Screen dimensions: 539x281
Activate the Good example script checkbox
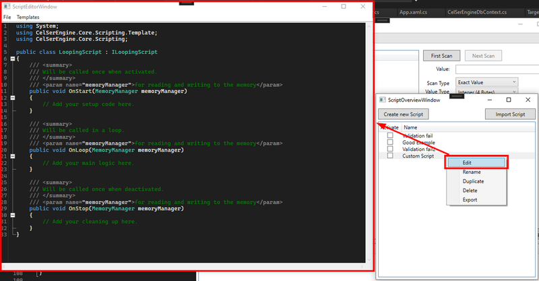(x=390, y=142)
